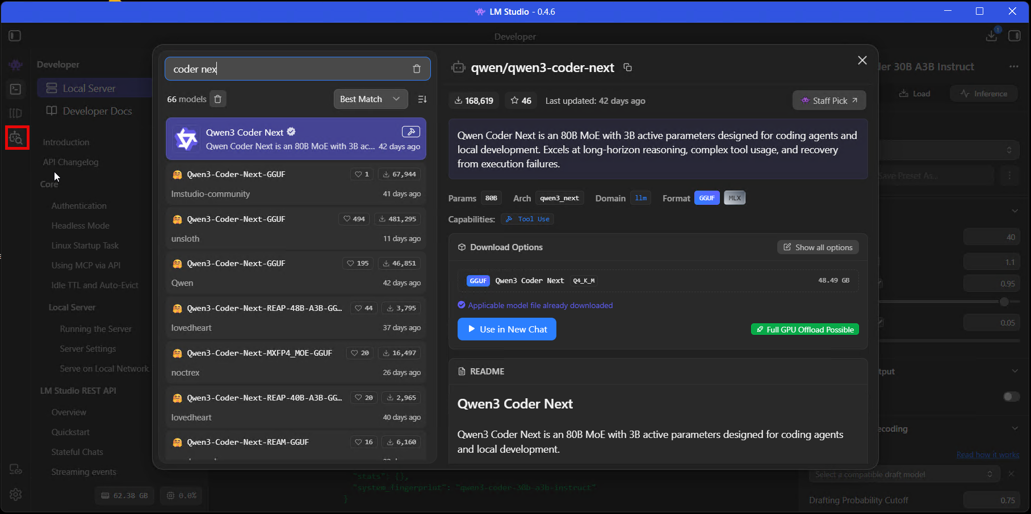This screenshot has width=1031, height=514.
Task: Open the Best Match sort dropdown
Action: point(370,99)
